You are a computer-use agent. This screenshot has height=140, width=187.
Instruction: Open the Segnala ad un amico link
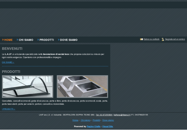[x=175, y=39]
